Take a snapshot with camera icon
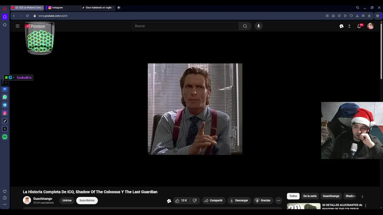Screen dimensions: 383x215 pos(333,16)
